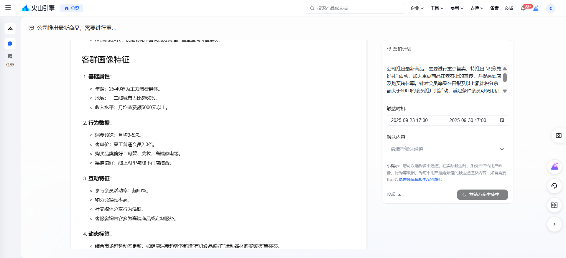Screen dimensions: 566x258
Task: Open the user avatar menu
Action: point(551,8)
